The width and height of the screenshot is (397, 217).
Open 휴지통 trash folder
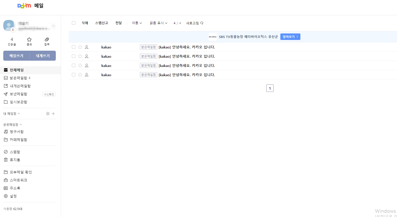click(15, 160)
